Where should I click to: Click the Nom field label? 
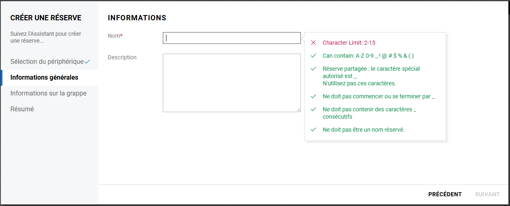[x=114, y=36]
